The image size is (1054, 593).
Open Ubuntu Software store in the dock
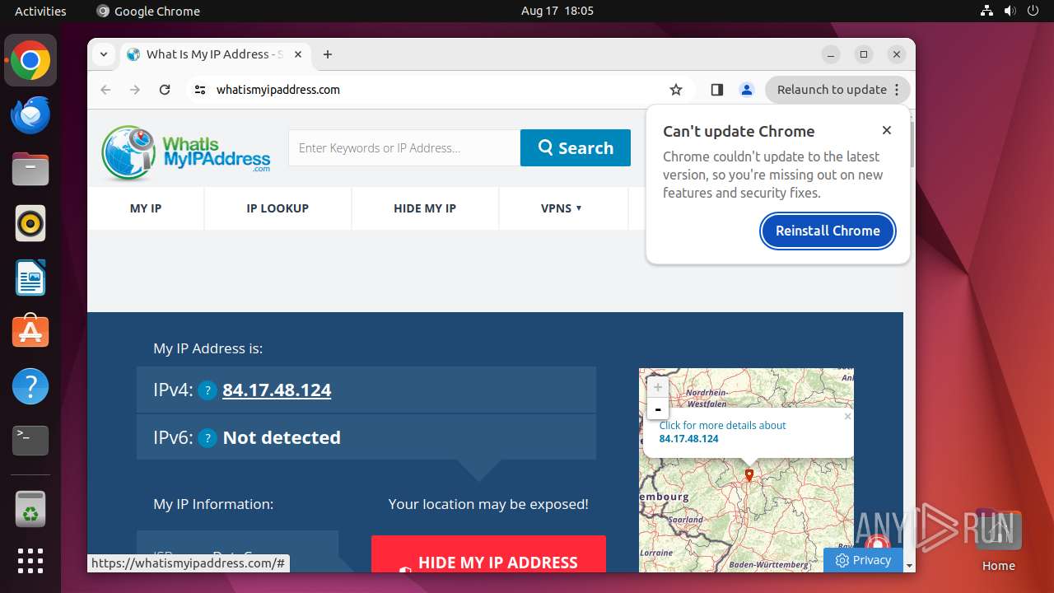(30, 332)
